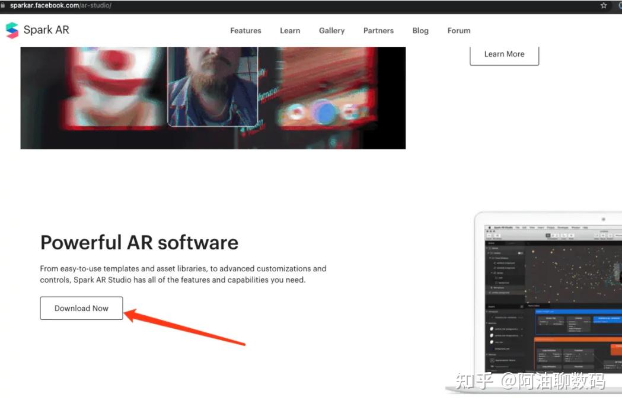Click the paragraph starting 'From easy-to-use templates'
This screenshot has width=622, height=407.
(x=183, y=274)
